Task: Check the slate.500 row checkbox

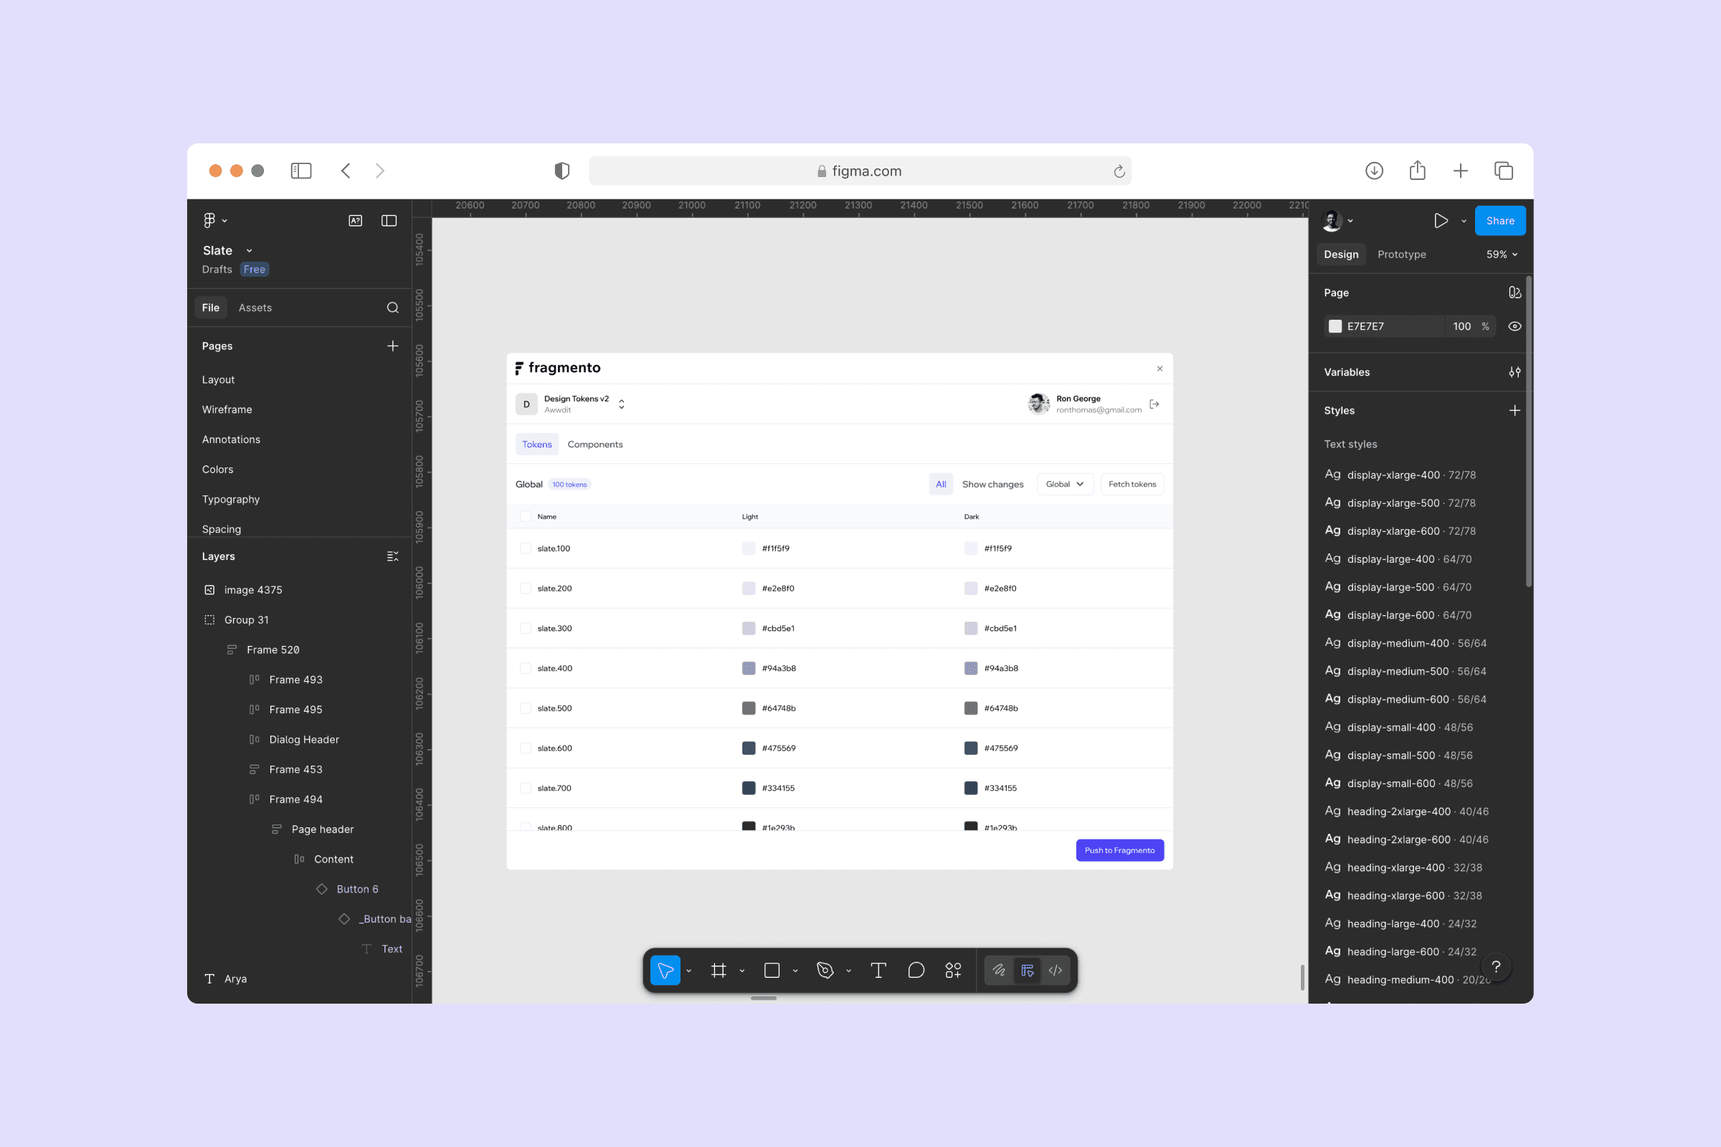Action: click(x=525, y=708)
